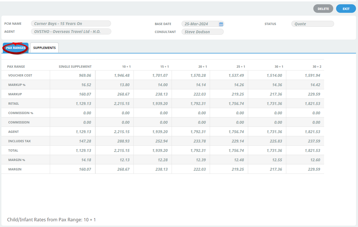The width and height of the screenshot is (358, 227).
Task: Click markup % value 16.52
Action: tap(86, 85)
